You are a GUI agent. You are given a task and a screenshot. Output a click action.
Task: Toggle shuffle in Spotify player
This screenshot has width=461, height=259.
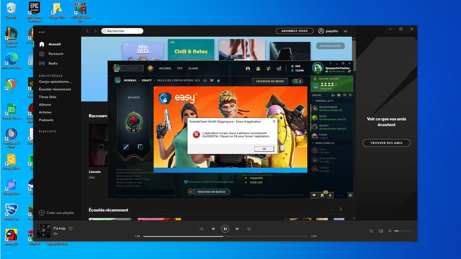201,229
